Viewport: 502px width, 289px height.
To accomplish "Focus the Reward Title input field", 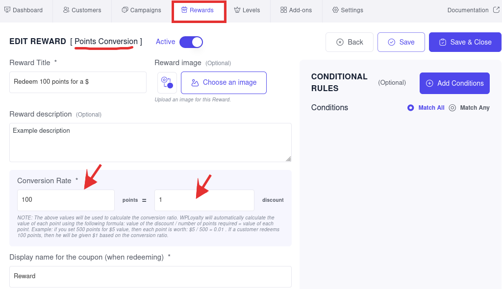I will pos(78,82).
